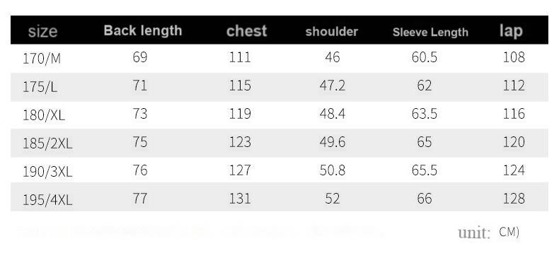Screen dimensions: 559x258
Task: Click shoulder value 47.2 in L row
Action: 333,86
